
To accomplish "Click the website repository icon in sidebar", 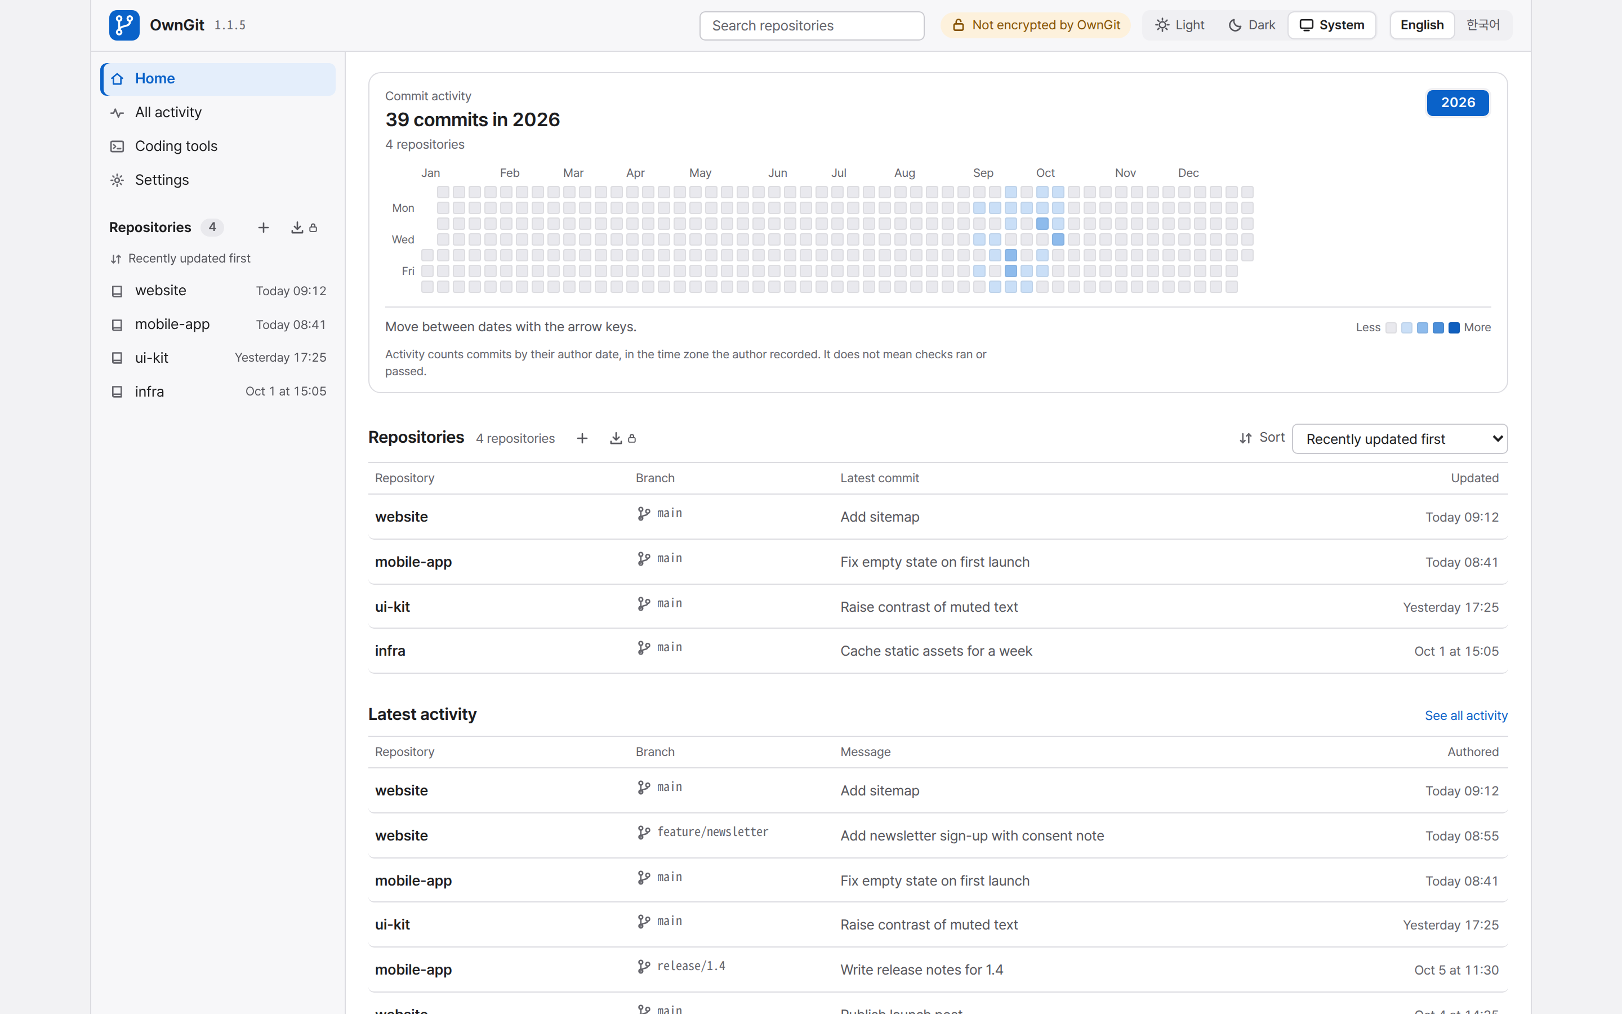I will point(117,291).
